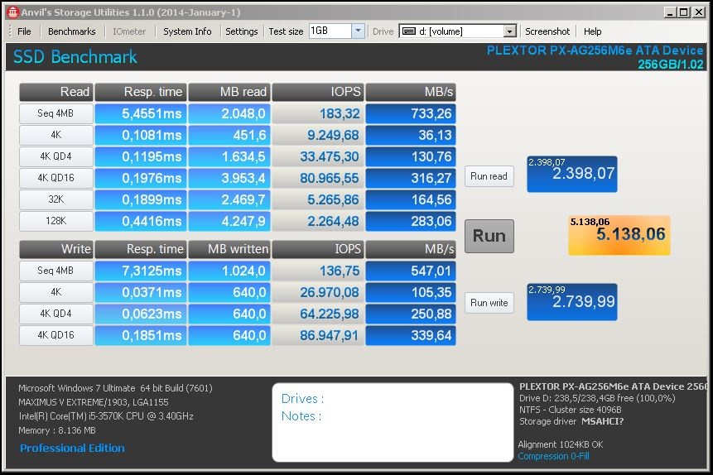
Task: Open the System Info menu
Action: click(x=187, y=31)
